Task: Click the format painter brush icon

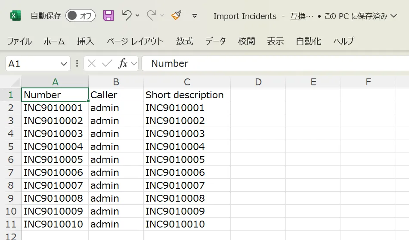Action: pyautogui.click(x=177, y=16)
